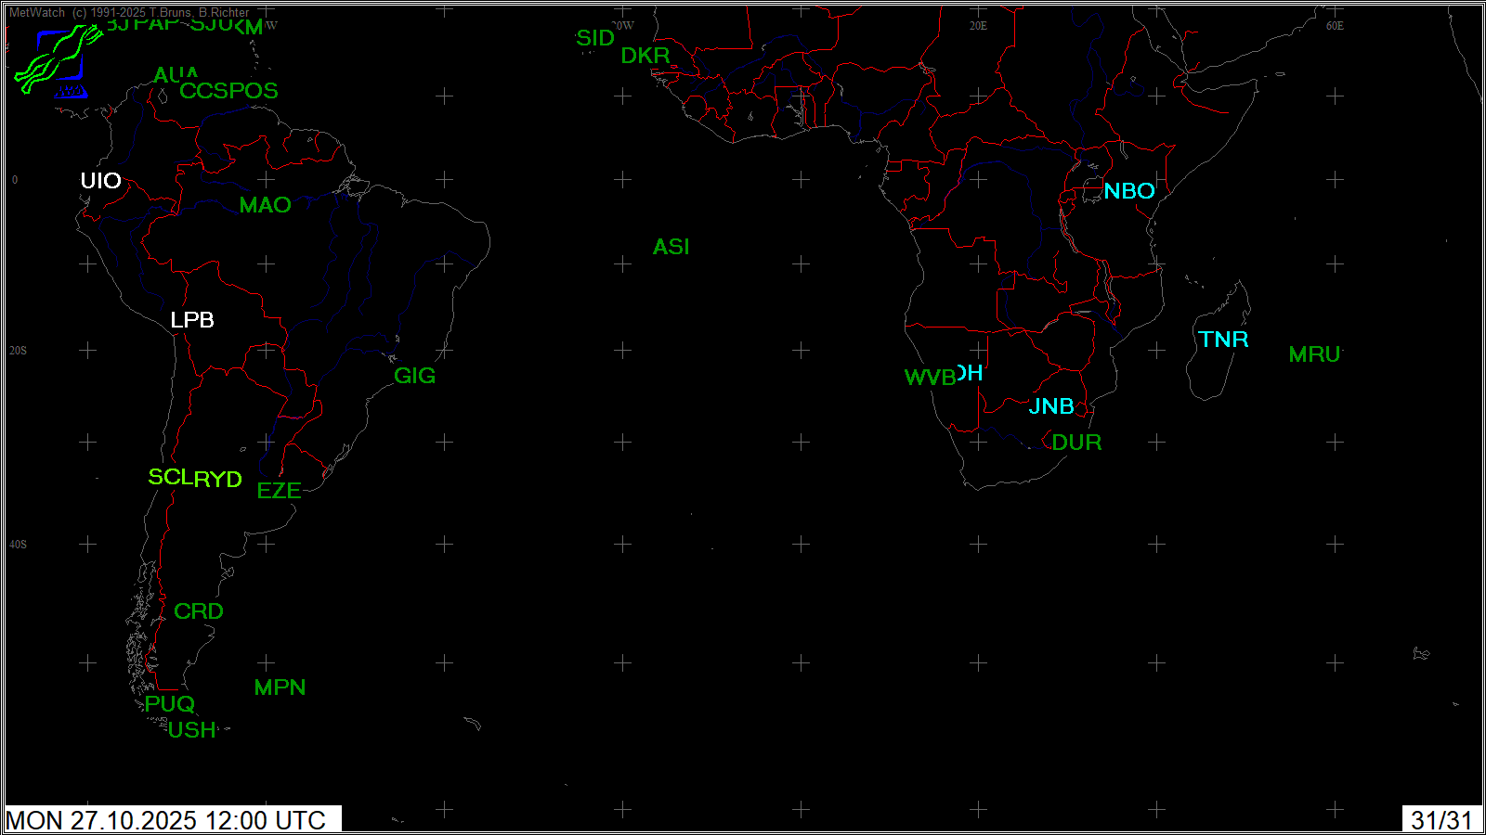Pick the MRU station label

(x=1314, y=354)
